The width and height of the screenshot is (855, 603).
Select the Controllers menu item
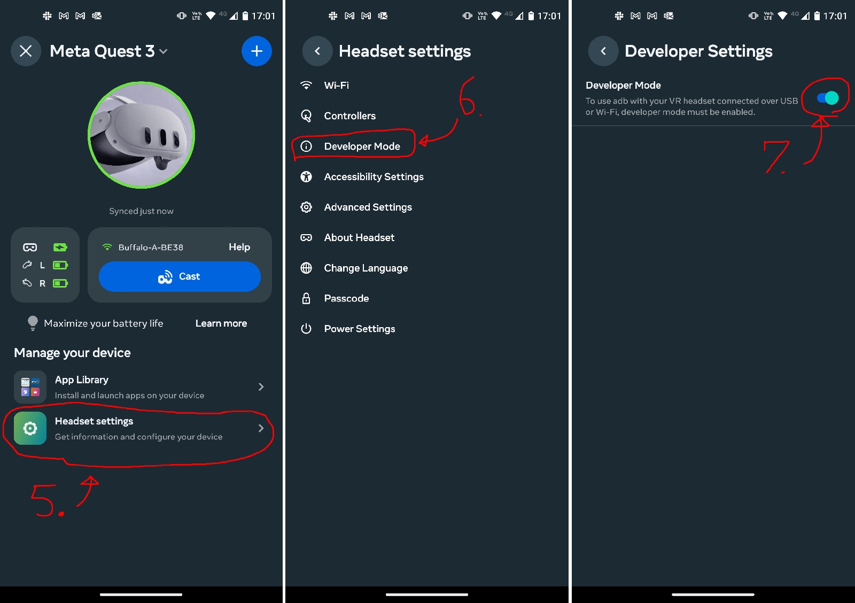pos(349,116)
